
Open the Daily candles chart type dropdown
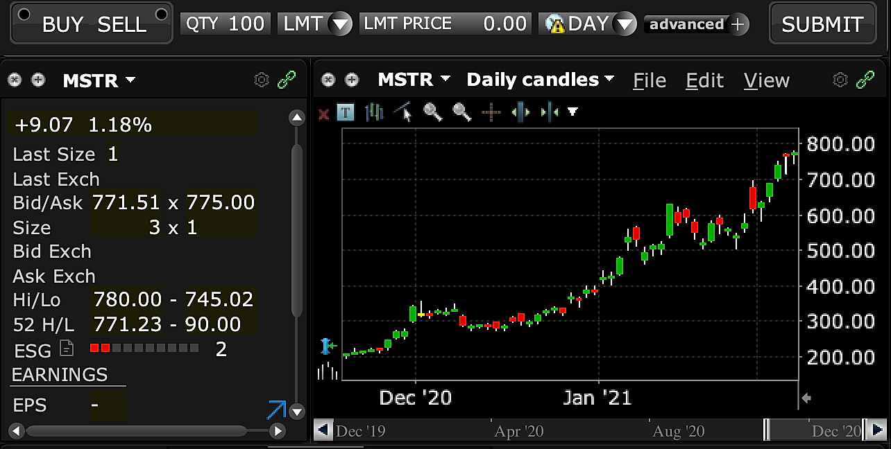tap(541, 80)
